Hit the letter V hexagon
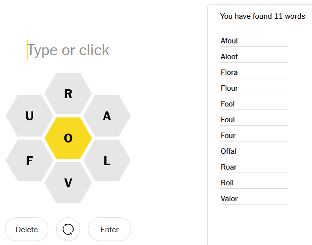 68,183
